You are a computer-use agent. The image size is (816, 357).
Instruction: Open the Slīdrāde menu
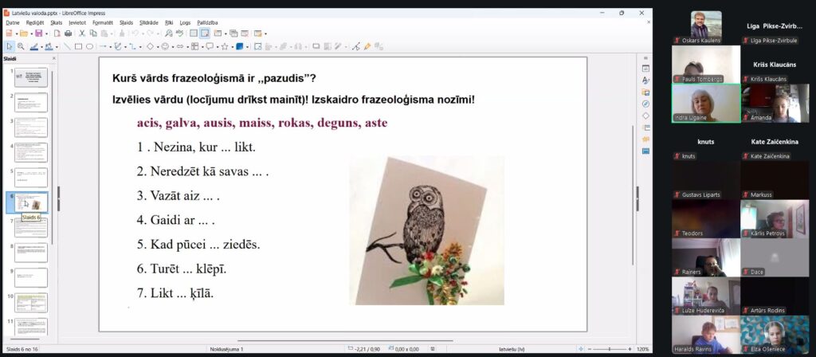tap(148, 22)
